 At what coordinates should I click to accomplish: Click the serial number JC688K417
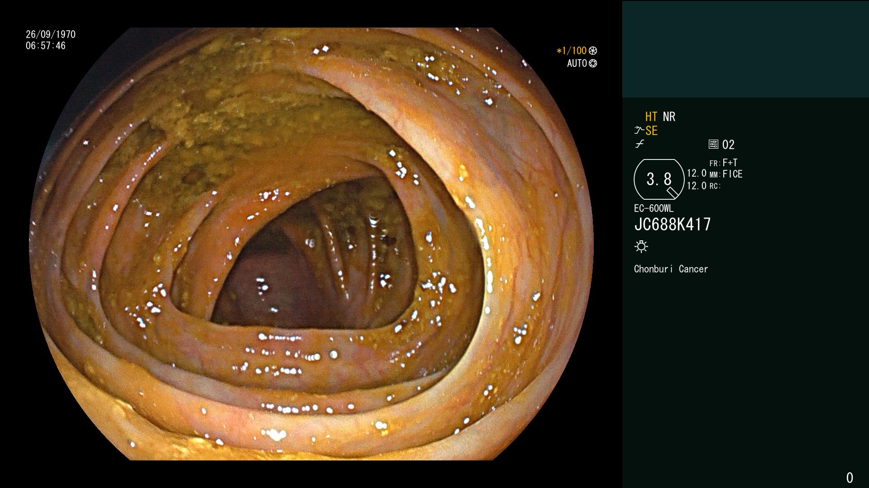coord(673,224)
